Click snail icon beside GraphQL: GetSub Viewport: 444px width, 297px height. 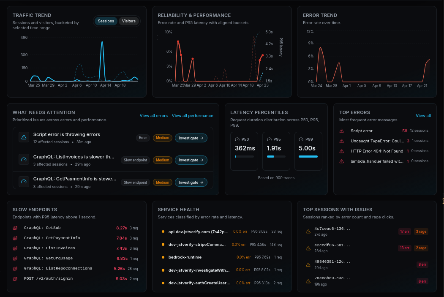pos(15,228)
